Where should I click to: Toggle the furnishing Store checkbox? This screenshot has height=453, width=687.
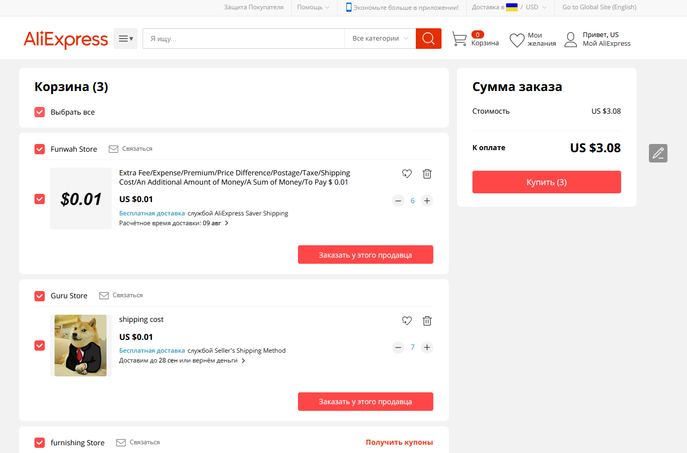(40, 443)
